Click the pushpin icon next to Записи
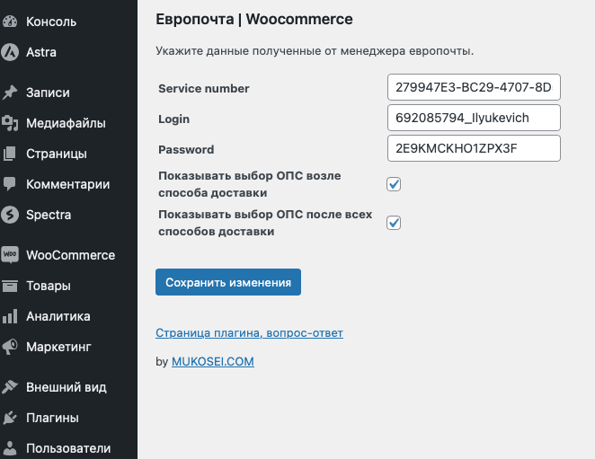 tap(11, 93)
